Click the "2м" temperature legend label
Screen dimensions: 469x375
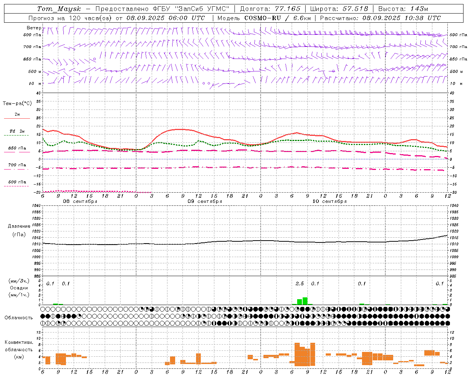coord(17,114)
